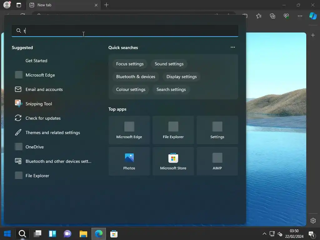Viewport: 320px width, 240px height.
Task: Open Edge tab actions menu
Action: pyautogui.click(x=19, y=5)
